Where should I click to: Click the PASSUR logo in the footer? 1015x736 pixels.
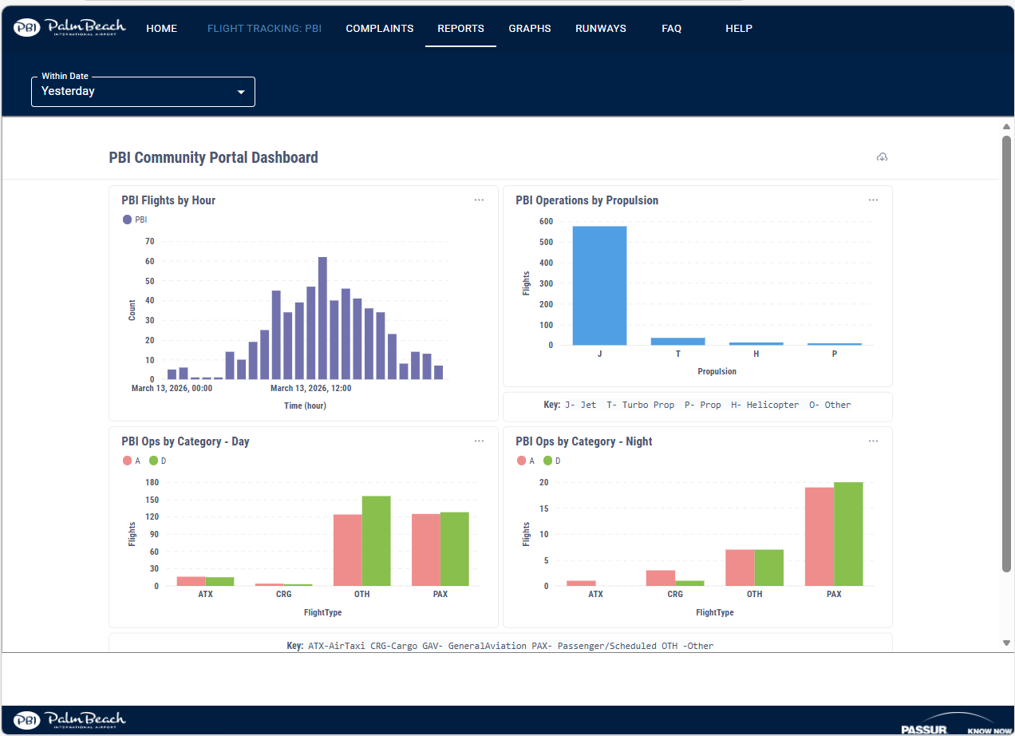coord(954,724)
